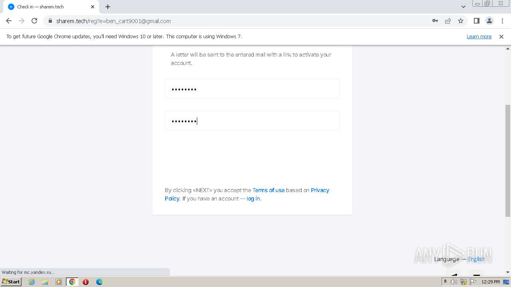Open Windows Explorer folder in taskbar
The width and height of the screenshot is (511, 287).
[x=45, y=282]
